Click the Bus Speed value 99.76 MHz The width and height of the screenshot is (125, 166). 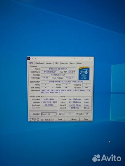point(49,105)
